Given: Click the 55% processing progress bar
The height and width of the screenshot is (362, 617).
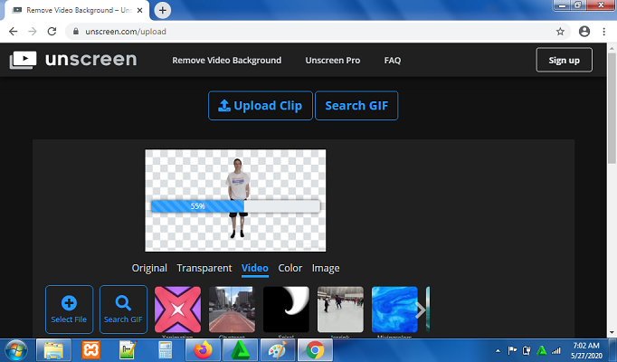Looking at the screenshot, I should coord(235,206).
